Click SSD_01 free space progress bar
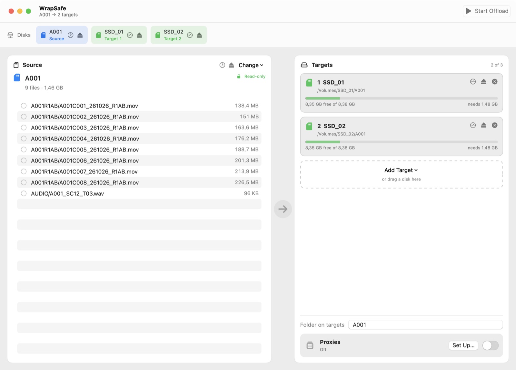 tap(402, 98)
